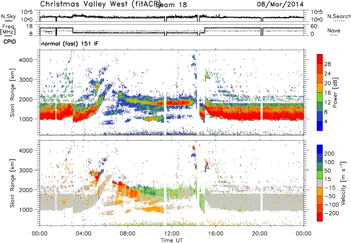Select the "15" tick on the Velocity color bar
The image size is (351, 243).
tap(327, 179)
